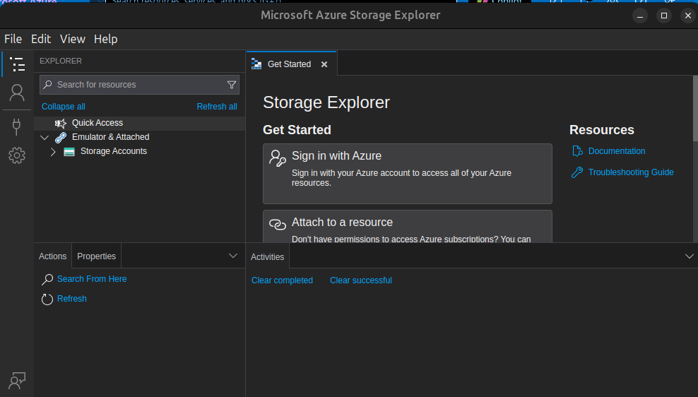Click the Troubleshooting Guide wrench icon
The height and width of the screenshot is (397, 698).
[577, 172]
